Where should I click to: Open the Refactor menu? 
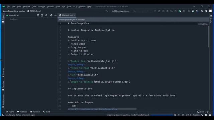pos(50,7)
